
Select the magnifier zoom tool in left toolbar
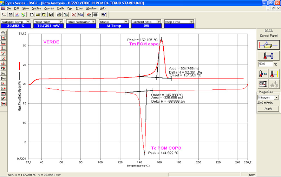coord(4,33)
